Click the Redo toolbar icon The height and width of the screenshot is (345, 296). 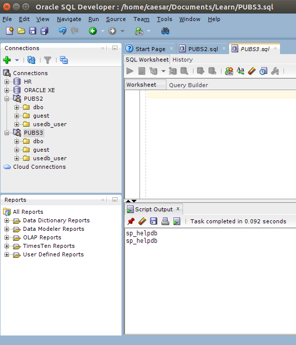click(74, 31)
